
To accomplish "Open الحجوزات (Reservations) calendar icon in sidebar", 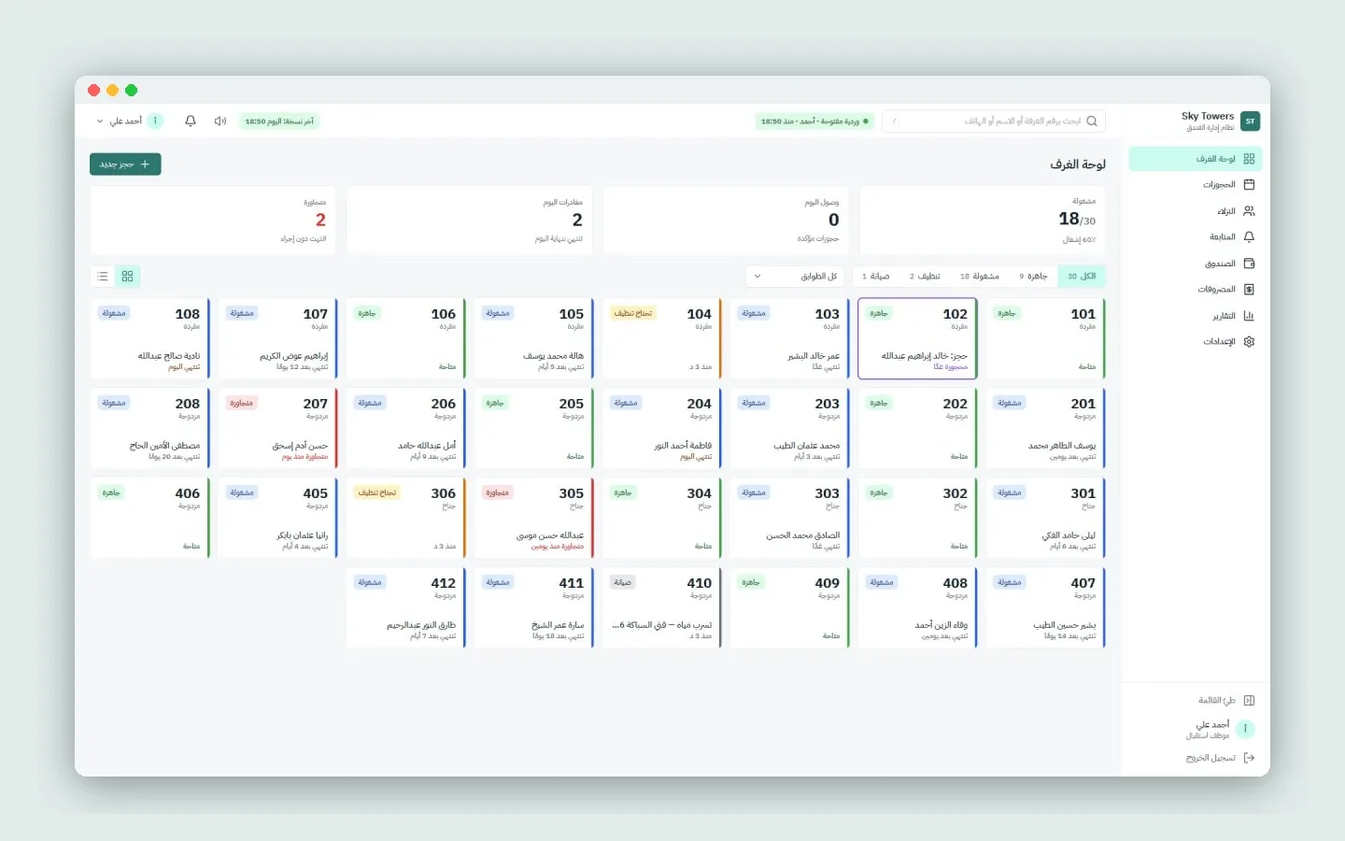I will coord(1249,185).
